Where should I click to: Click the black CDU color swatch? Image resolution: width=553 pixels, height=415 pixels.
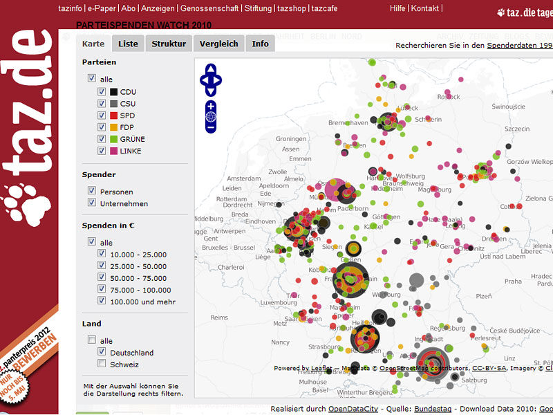pyautogui.click(x=113, y=92)
